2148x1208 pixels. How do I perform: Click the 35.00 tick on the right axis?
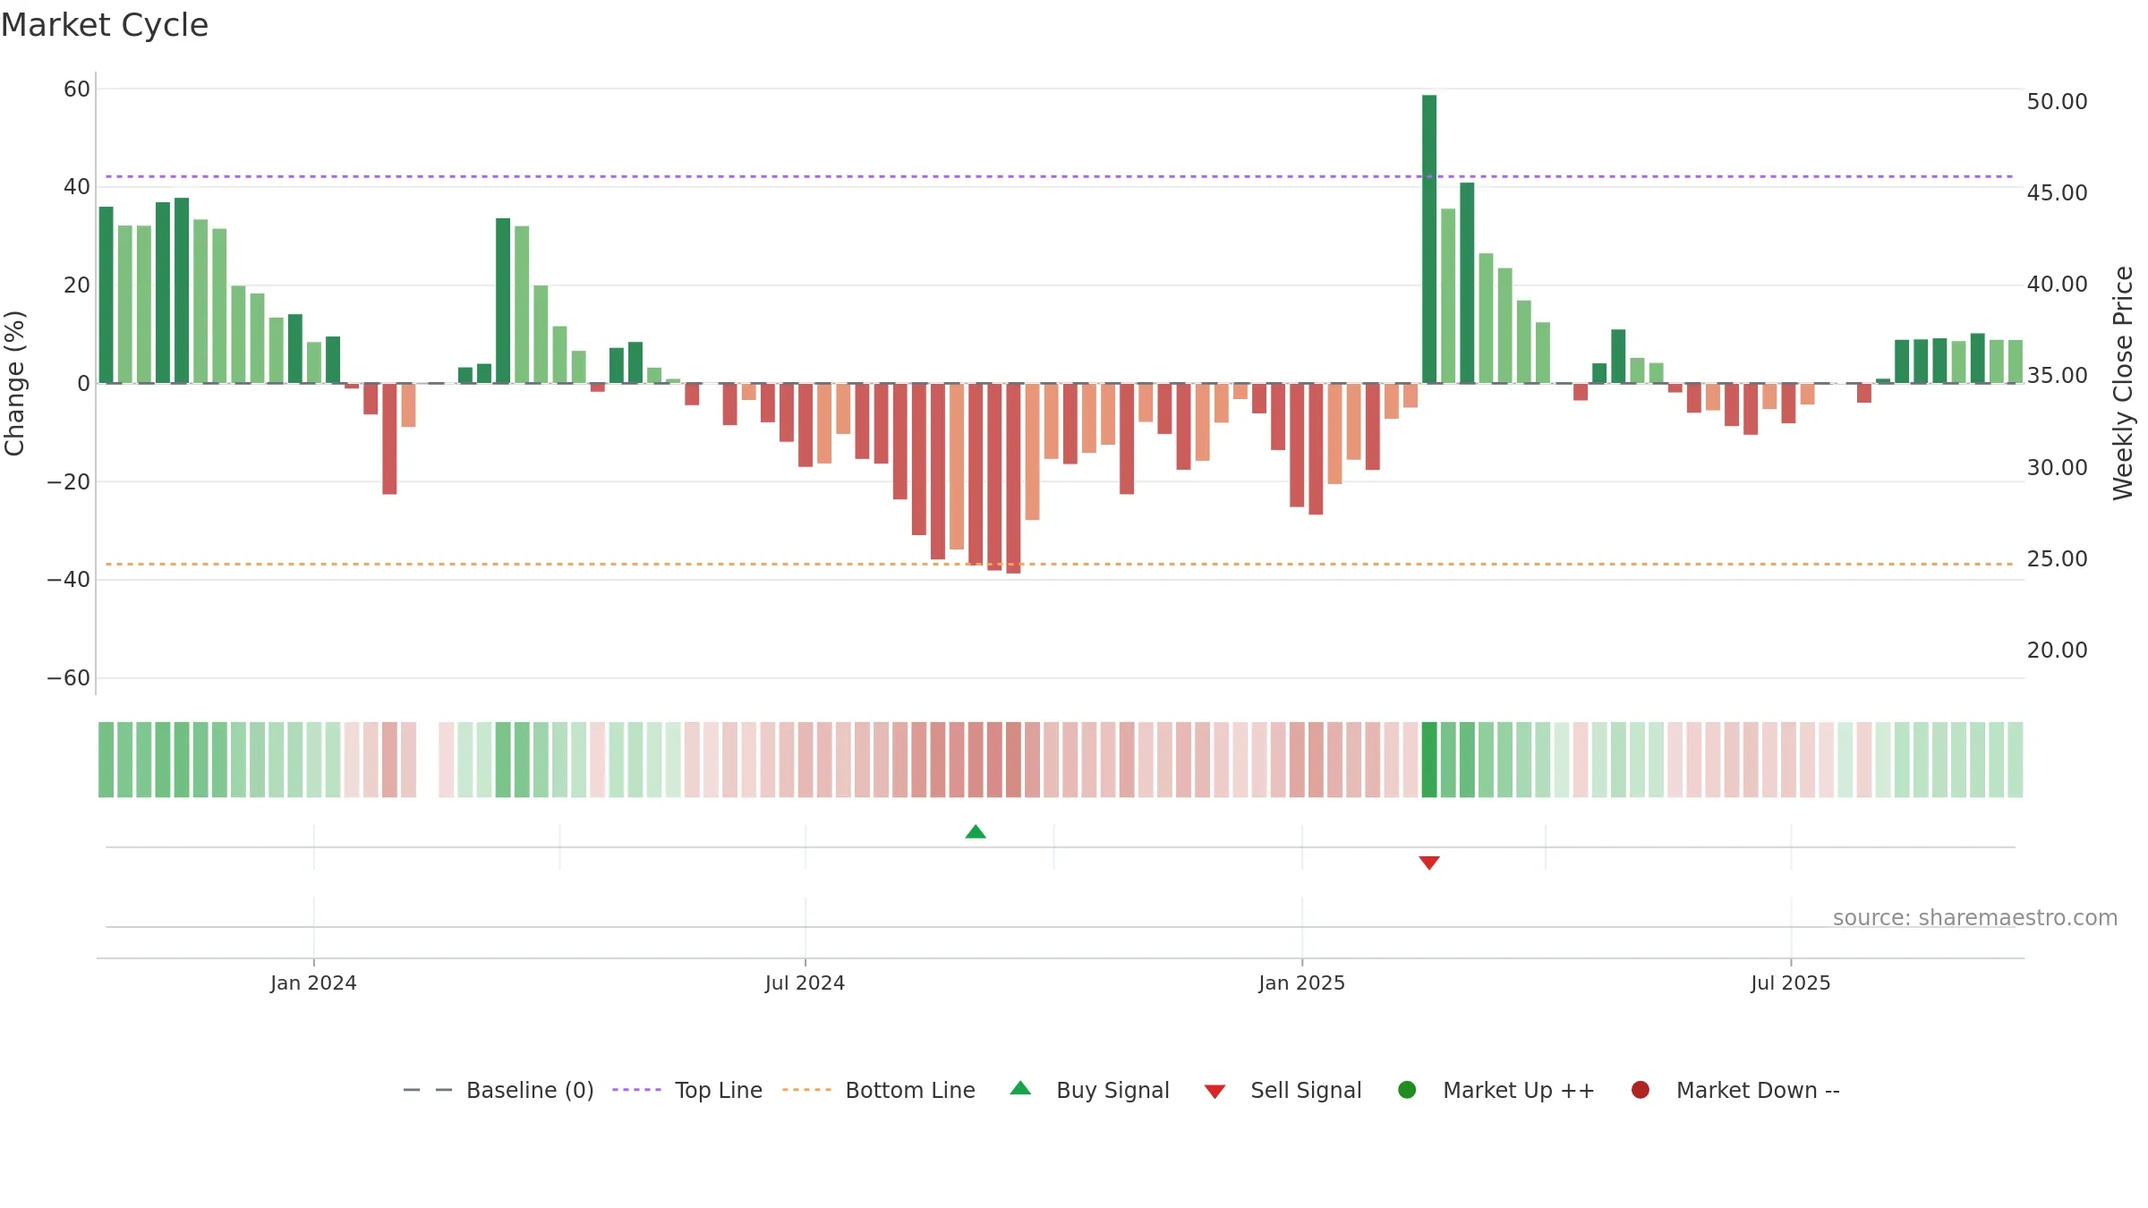2057,375
